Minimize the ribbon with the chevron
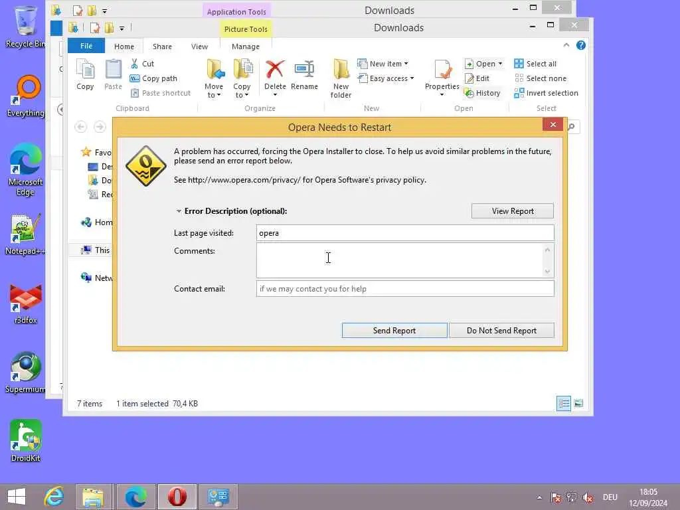The width and height of the screenshot is (680, 510). pyautogui.click(x=566, y=45)
